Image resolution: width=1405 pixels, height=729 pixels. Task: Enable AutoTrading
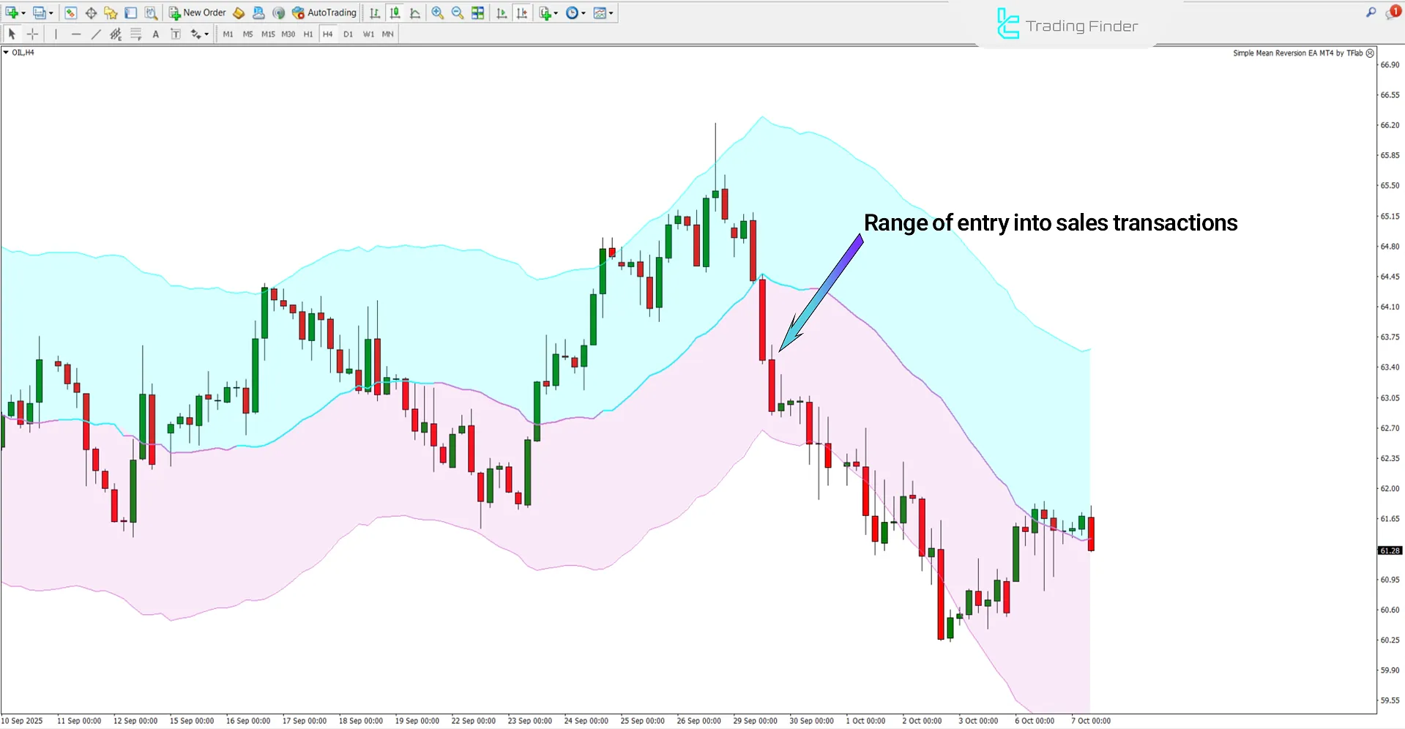(324, 12)
